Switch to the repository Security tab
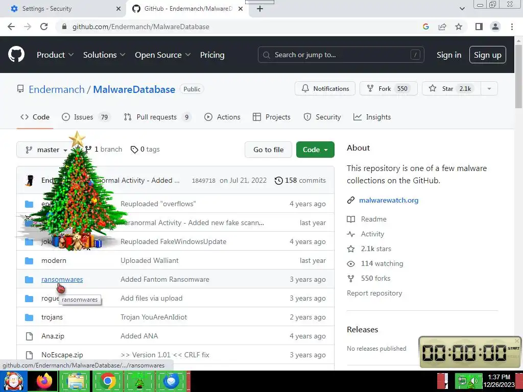The image size is (523, 392). click(x=322, y=117)
